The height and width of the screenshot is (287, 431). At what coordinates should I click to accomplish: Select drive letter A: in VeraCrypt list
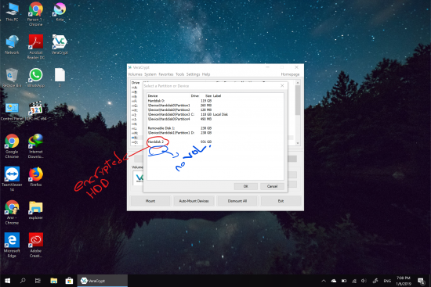click(x=135, y=88)
